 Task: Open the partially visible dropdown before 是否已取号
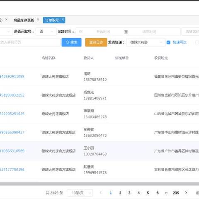click(x=6, y=32)
